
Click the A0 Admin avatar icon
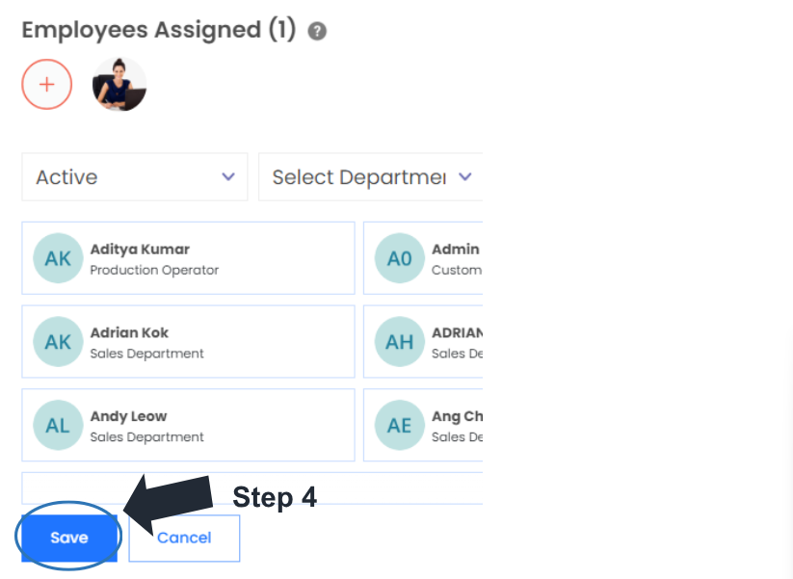399,258
